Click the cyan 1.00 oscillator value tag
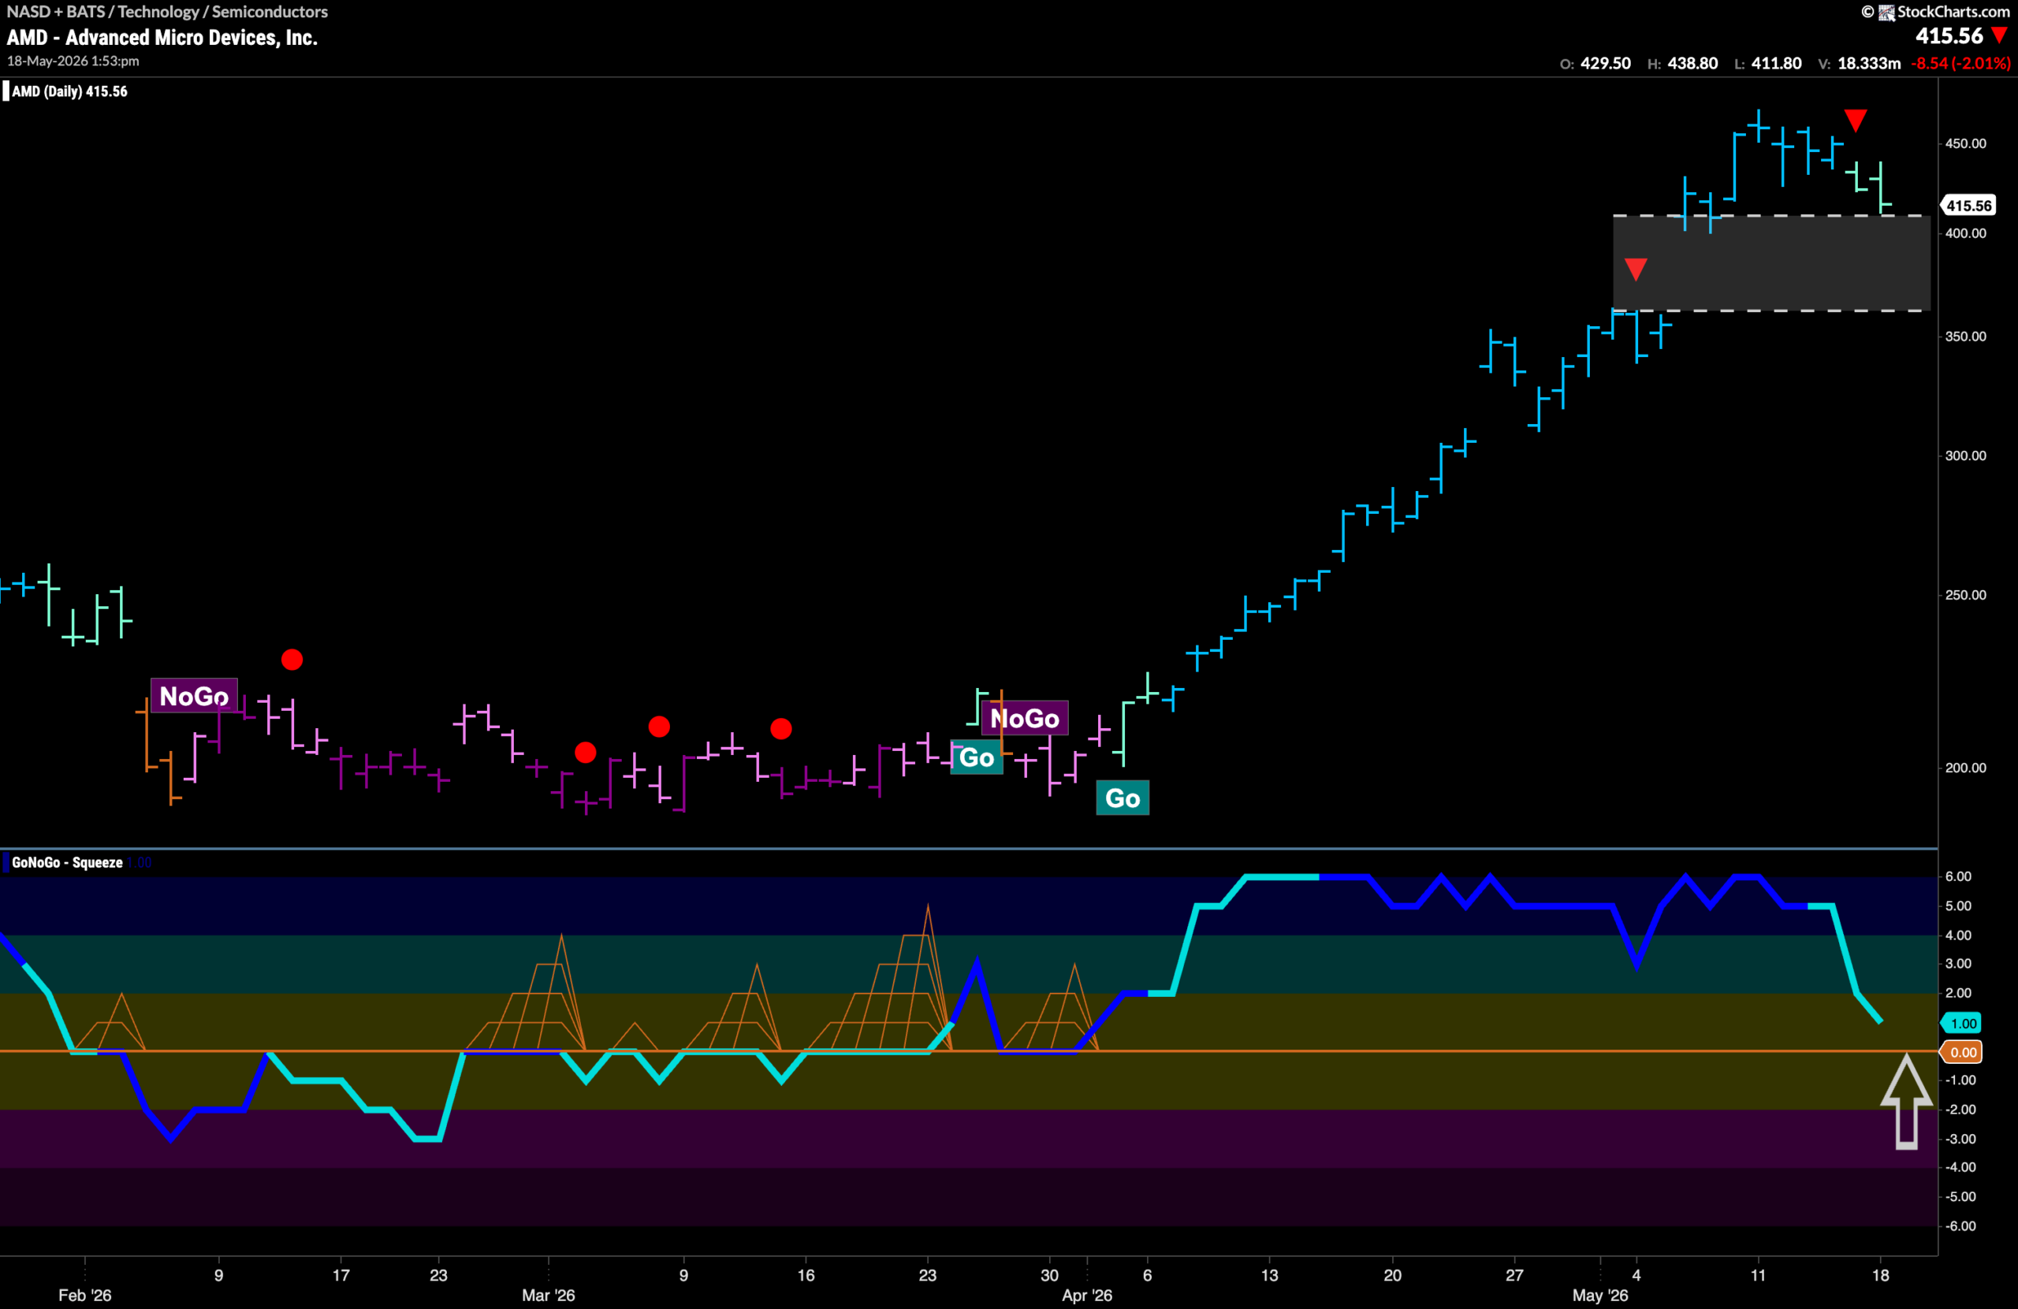 tap(1963, 1023)
